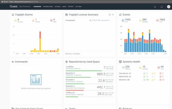This screenshot has height=109, width=172.
Task: Click the Quest logo
Action: click(13, 6)
